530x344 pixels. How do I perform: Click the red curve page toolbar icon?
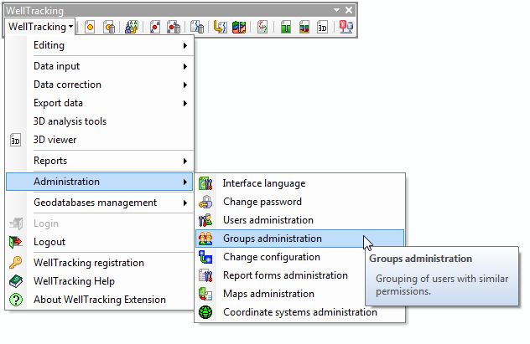(x=262, y=27)
